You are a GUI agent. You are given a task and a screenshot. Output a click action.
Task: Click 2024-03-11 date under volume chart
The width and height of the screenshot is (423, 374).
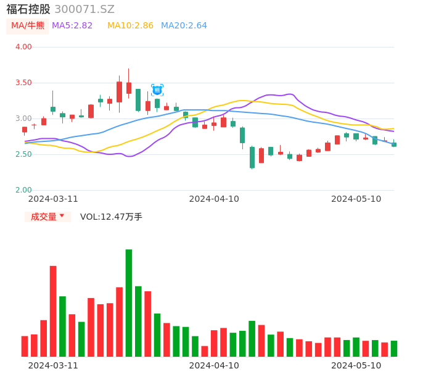[53, 365]
